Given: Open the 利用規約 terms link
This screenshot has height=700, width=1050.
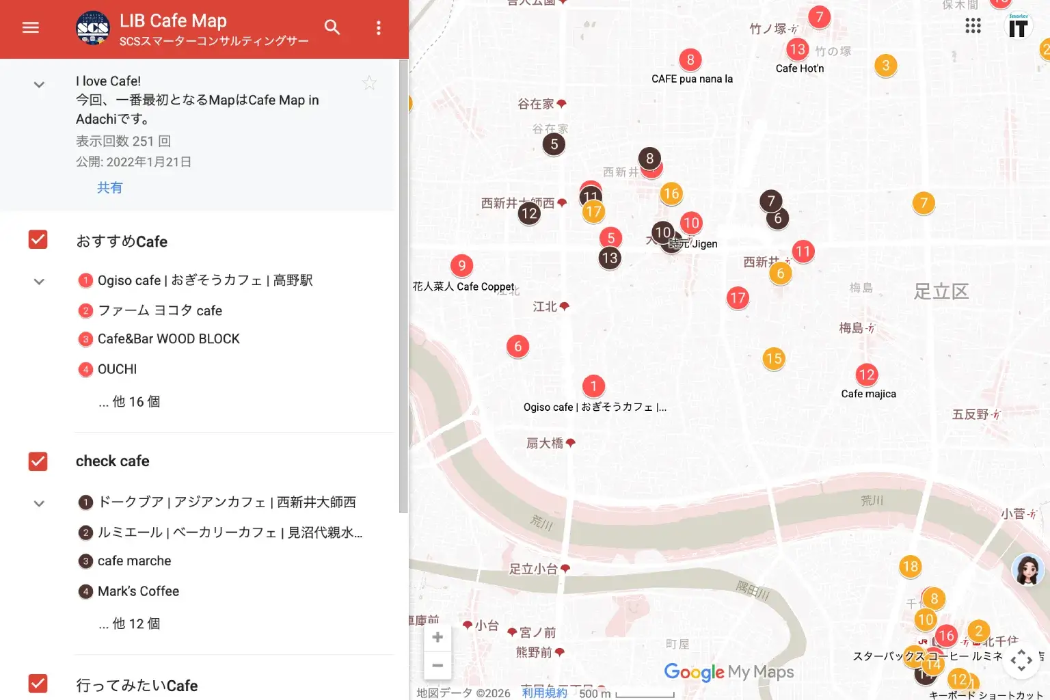Looking at the screenshot, I should [544, 692].
